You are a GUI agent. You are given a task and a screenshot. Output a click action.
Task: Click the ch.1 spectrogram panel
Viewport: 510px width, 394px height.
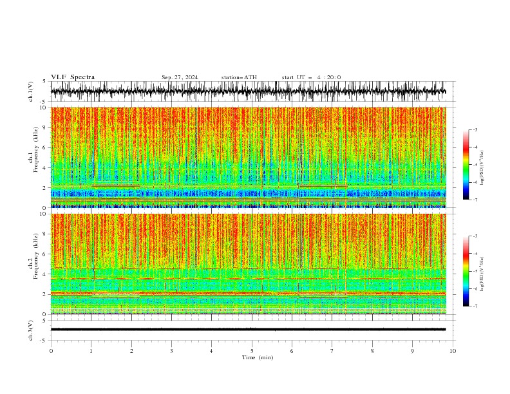[x=249, y=157]
